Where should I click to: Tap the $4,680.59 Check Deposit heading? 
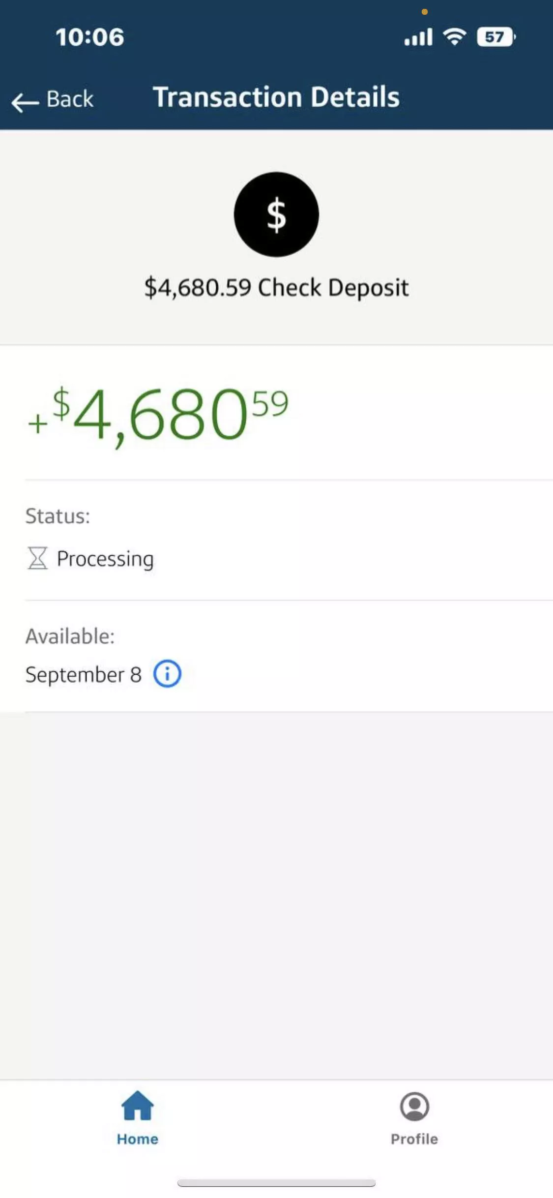click(x=276, y=288)
